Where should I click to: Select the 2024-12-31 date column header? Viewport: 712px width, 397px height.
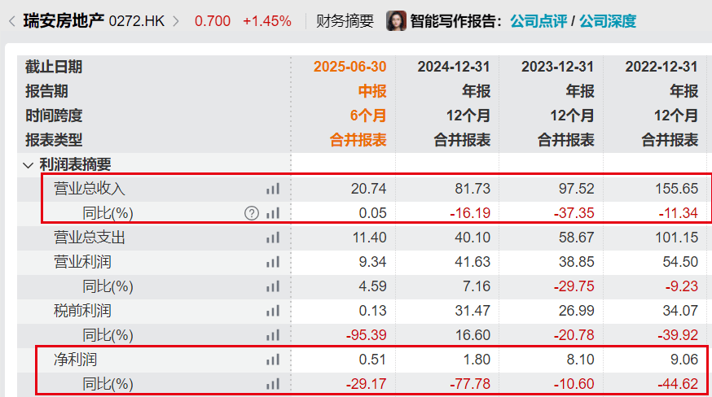point(454,67)
